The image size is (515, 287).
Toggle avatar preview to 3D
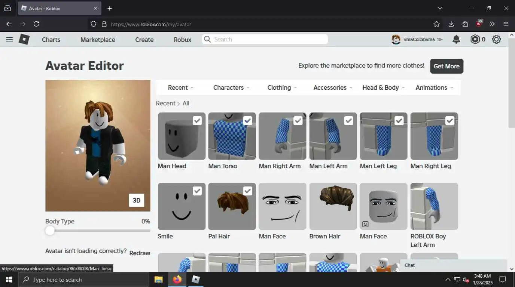[x=137, y=200]
